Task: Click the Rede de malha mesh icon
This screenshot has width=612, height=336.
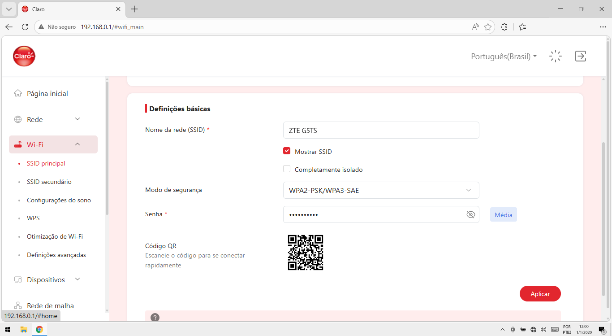Action: point(18,305)
